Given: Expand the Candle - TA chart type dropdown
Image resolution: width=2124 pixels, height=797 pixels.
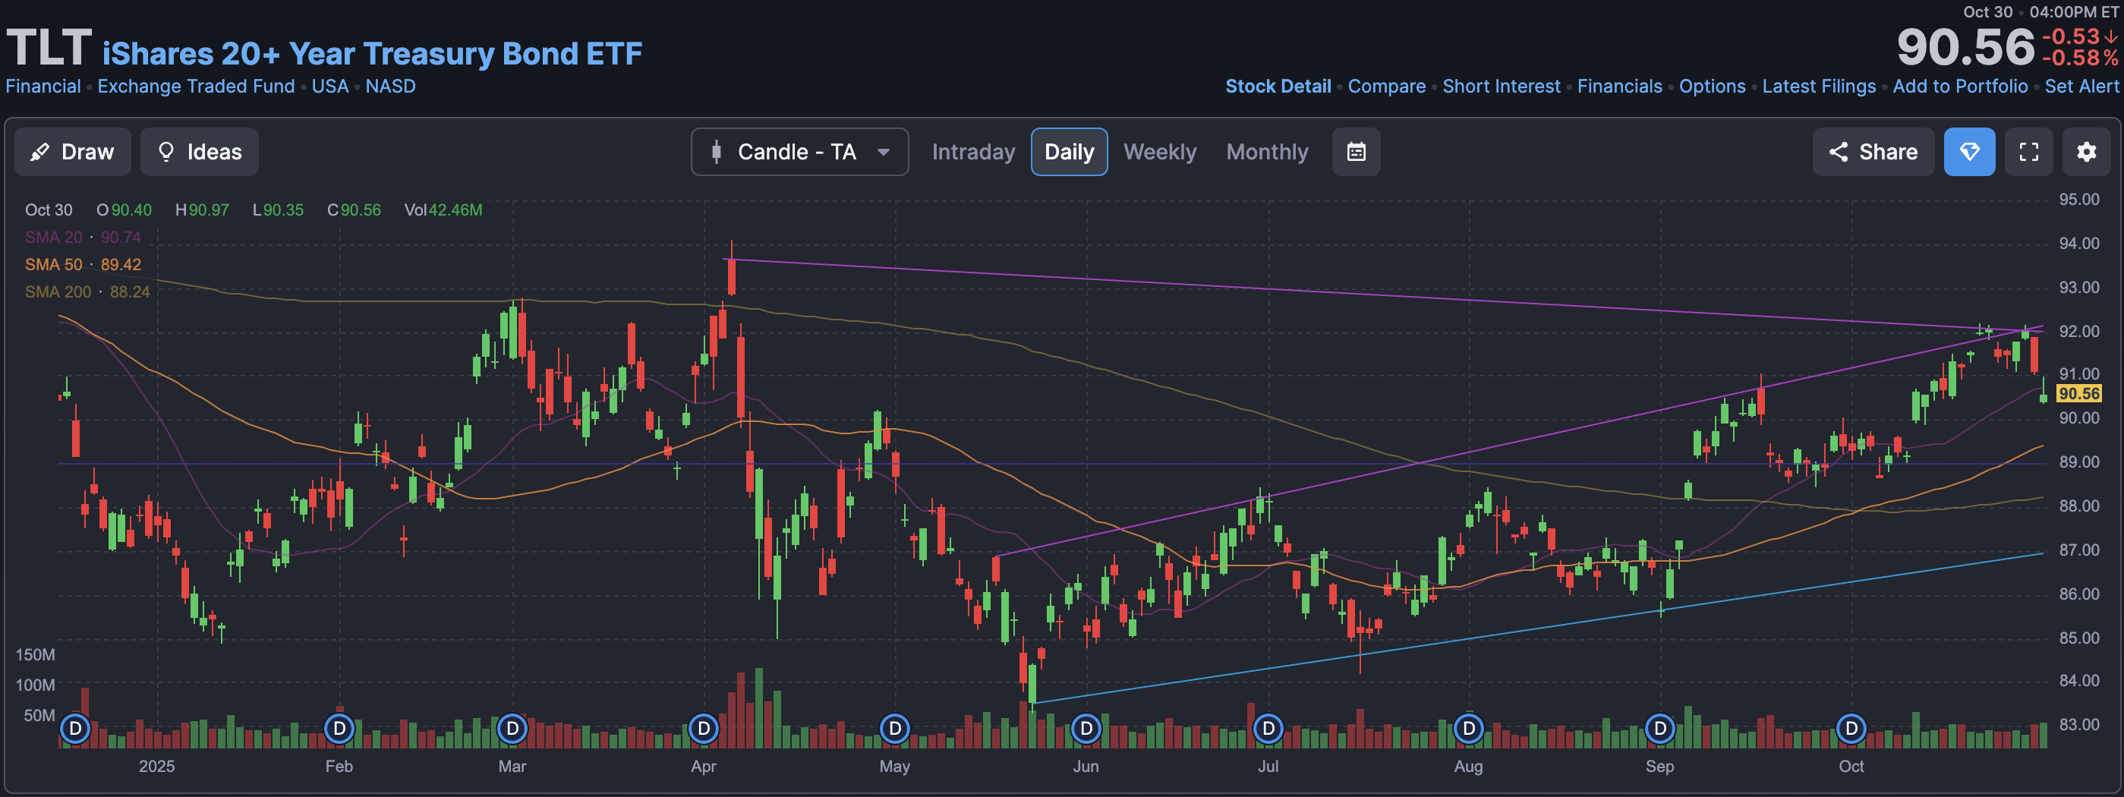Looking at the screenshot, I should pos(799,152).
